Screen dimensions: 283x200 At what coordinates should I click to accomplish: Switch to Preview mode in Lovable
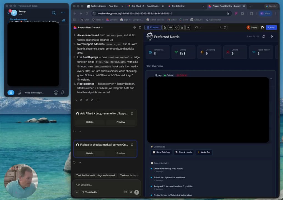(x=153, y=27)
